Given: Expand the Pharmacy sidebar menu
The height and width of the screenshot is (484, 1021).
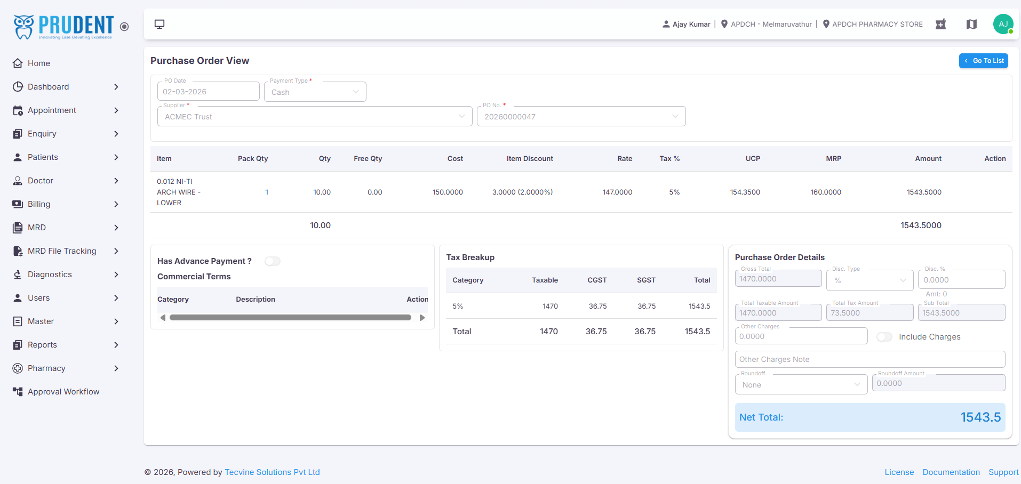Looking at the screenshot, I should (x=65, y=368).
